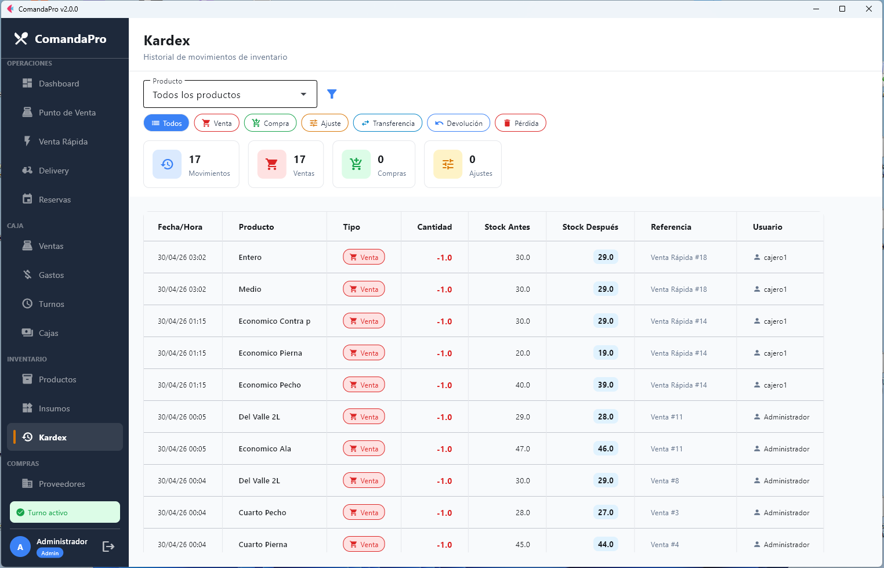Click the 'Economico Pecho' product cell

tap(270, 385)
